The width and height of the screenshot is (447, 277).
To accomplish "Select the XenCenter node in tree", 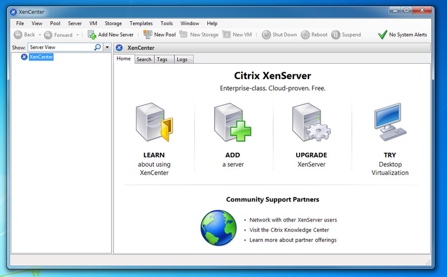I will 41,57.
